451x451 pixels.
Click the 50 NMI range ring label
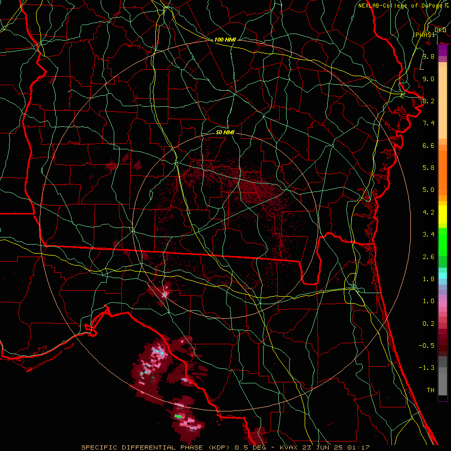tap(225, 132)
